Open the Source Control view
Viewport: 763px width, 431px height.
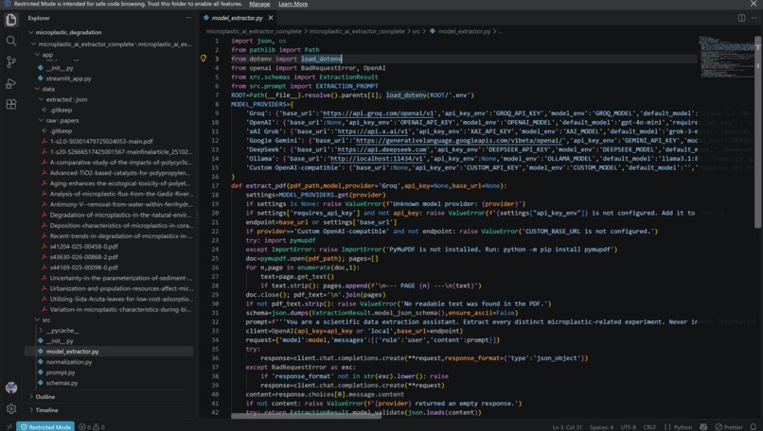pyautogui.click(x=10, y=61)
